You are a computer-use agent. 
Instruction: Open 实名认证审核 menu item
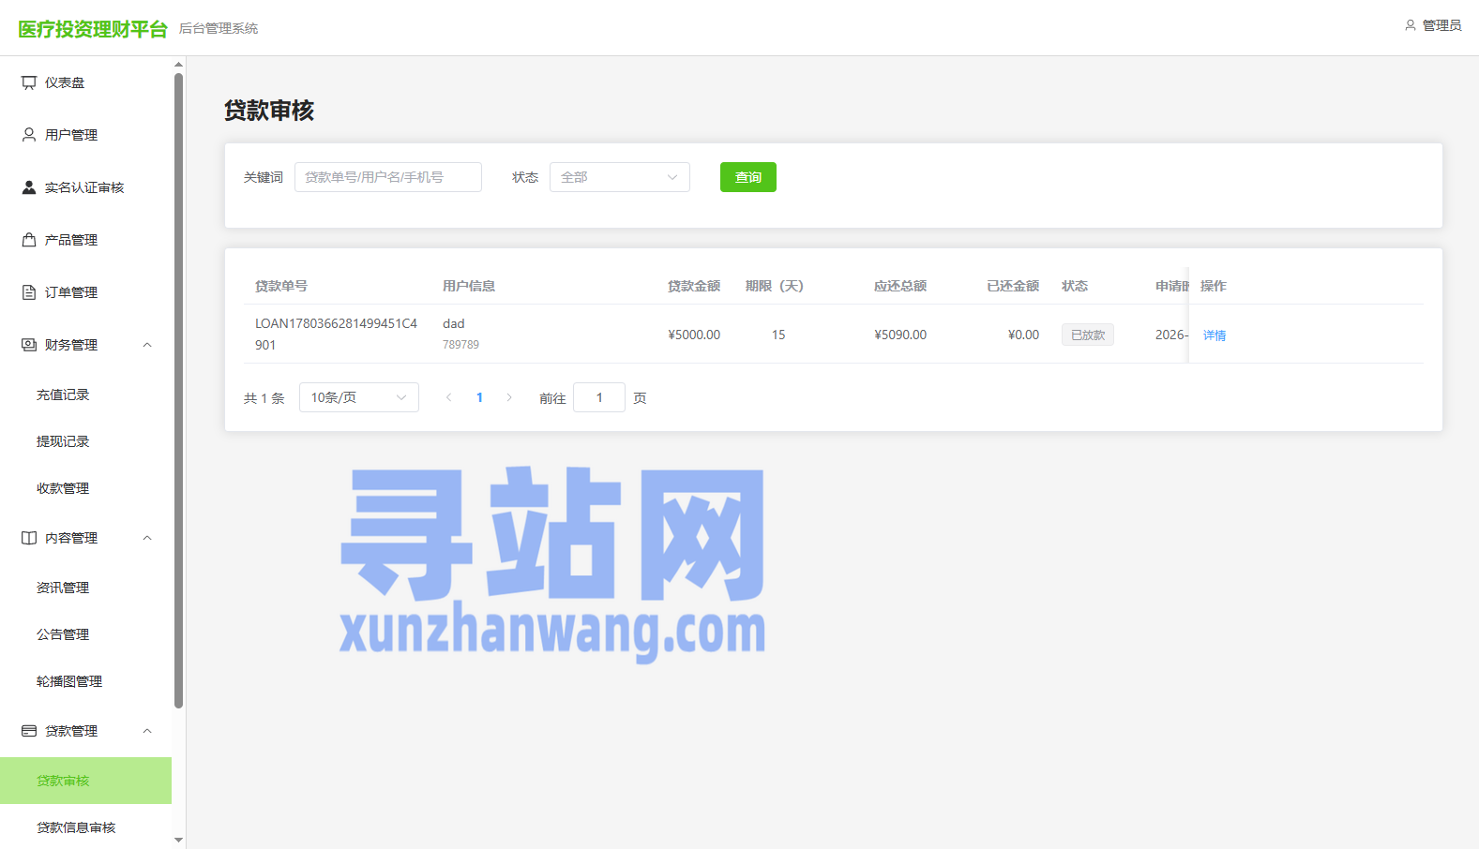(86, 187)
